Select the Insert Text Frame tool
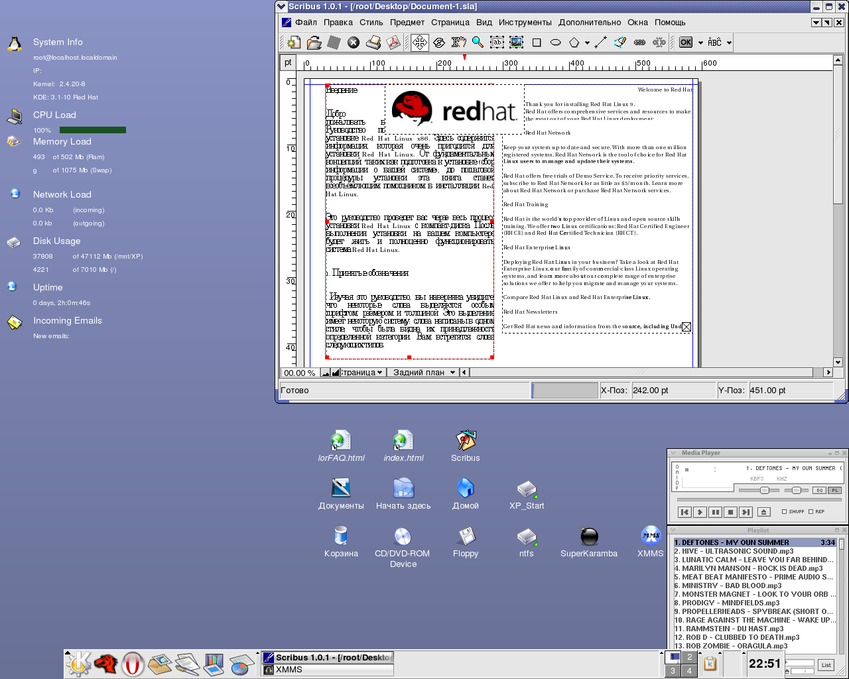The height and width of the screenshot is (679, 849). [x=497, y=42]
